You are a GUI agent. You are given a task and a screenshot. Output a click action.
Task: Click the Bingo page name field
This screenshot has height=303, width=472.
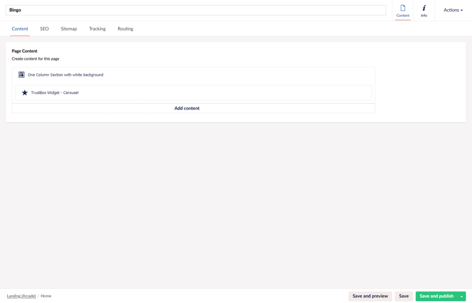point(196,10)
